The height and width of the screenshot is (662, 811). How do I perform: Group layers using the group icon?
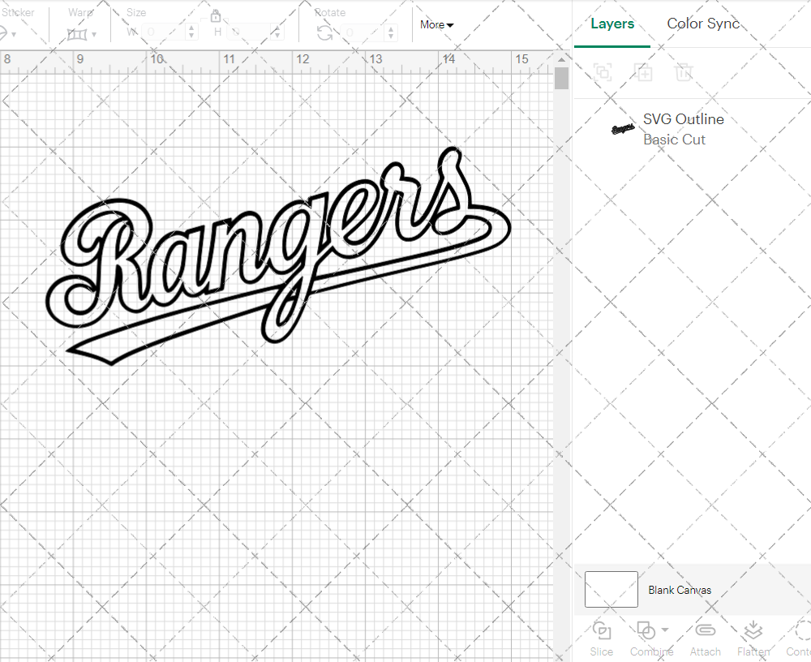tap(602, 72)
